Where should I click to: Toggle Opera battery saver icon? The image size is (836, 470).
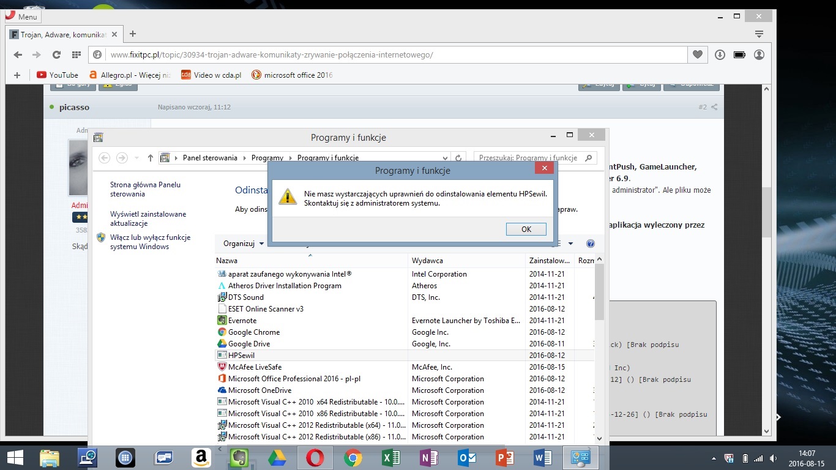click(x=739, y=54)
